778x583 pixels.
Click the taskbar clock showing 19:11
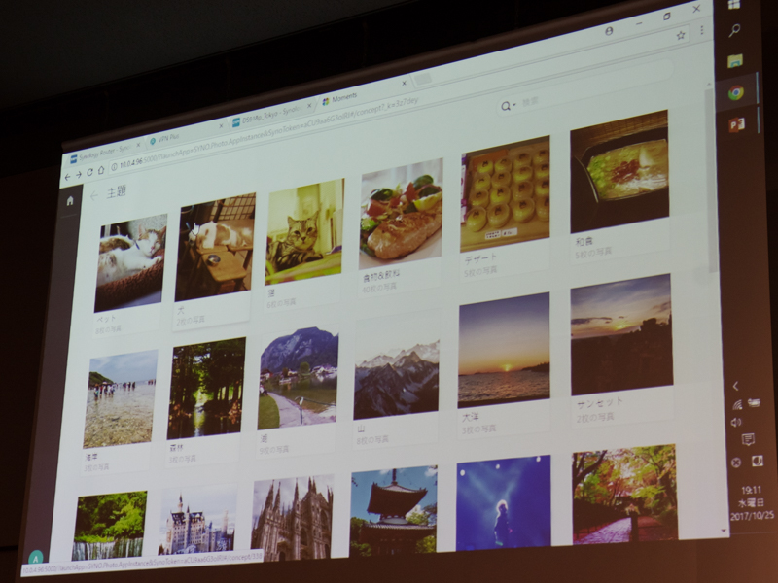pyautogui.click(x=751, y=490)
